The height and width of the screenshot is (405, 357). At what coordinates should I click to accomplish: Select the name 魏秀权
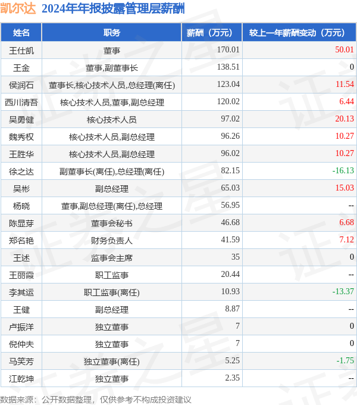(21, 137)
